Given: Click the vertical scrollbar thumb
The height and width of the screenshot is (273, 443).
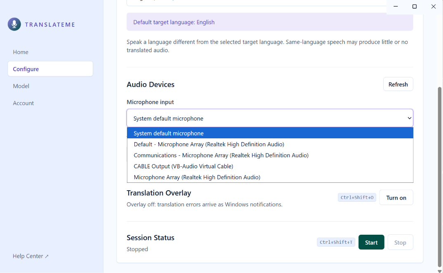Looking at the screenshot, I should (x=439, y=177).
